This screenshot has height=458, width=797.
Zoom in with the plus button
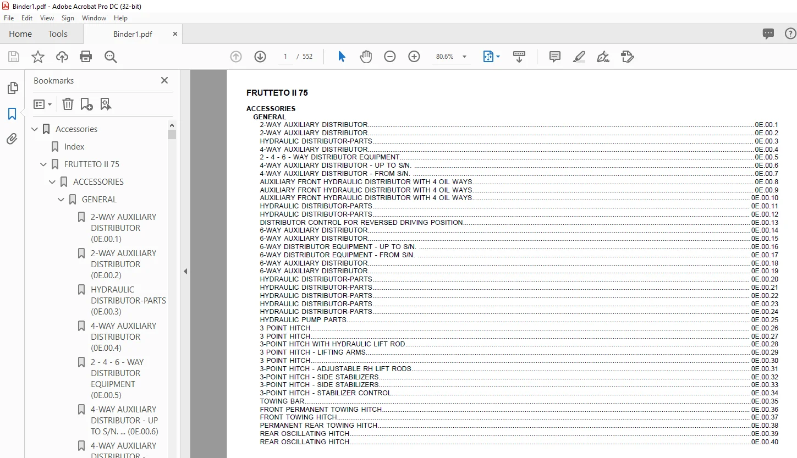(x=414, y=57)
